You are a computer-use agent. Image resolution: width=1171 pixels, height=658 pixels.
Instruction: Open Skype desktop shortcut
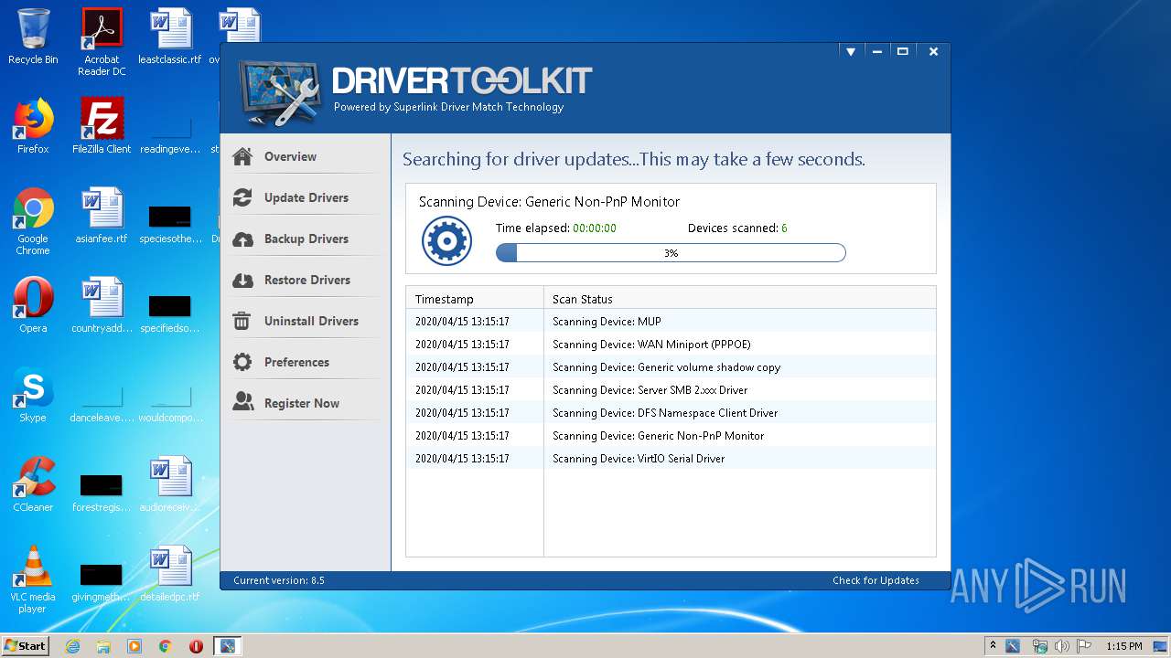(33, 395)
